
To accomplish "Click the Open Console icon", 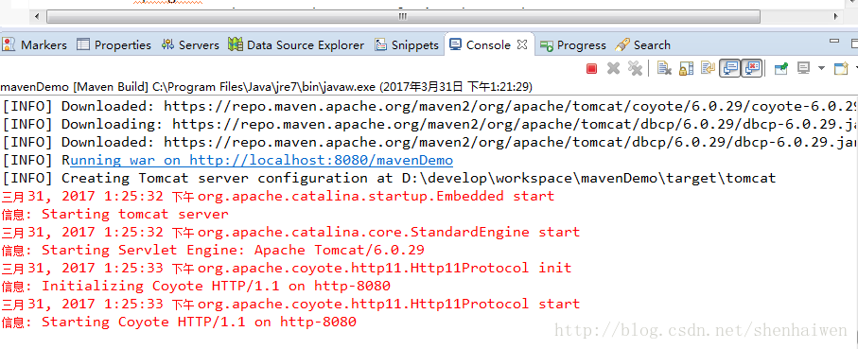I will pos(840,68).
